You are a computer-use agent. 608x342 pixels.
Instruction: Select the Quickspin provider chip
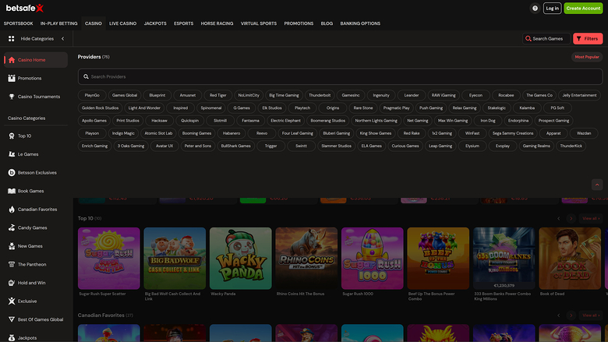pos(189,121)
